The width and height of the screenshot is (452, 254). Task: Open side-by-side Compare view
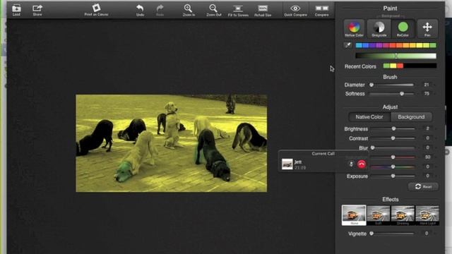coord(322,10)
